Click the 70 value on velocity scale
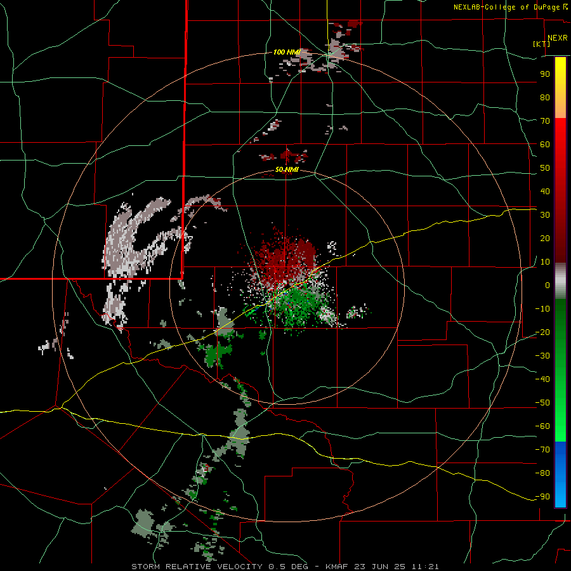571x571 pixels. (545, 121)
